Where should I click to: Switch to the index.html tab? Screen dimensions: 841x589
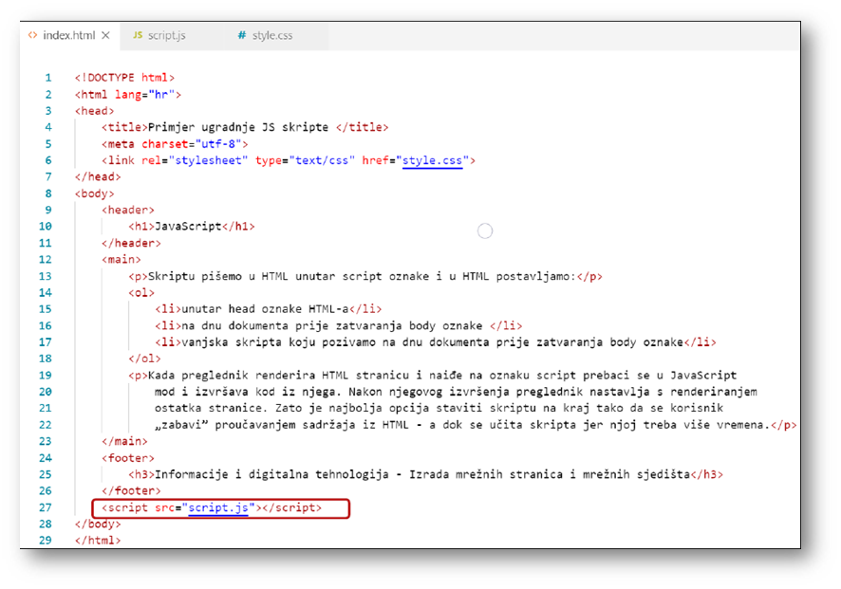coord(69,35)
